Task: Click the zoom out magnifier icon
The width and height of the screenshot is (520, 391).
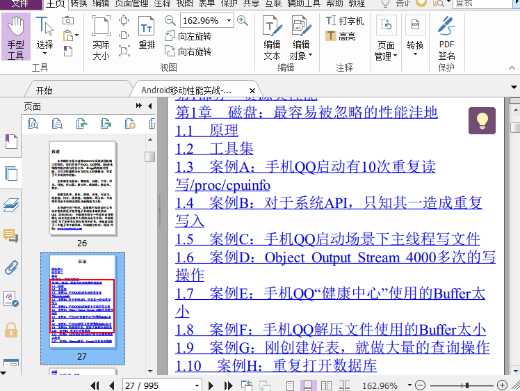Action: 170,21
